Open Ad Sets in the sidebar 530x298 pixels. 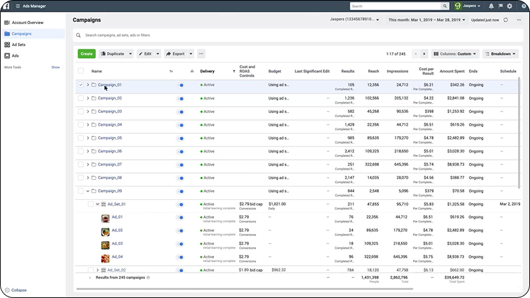tap(20, 44)
